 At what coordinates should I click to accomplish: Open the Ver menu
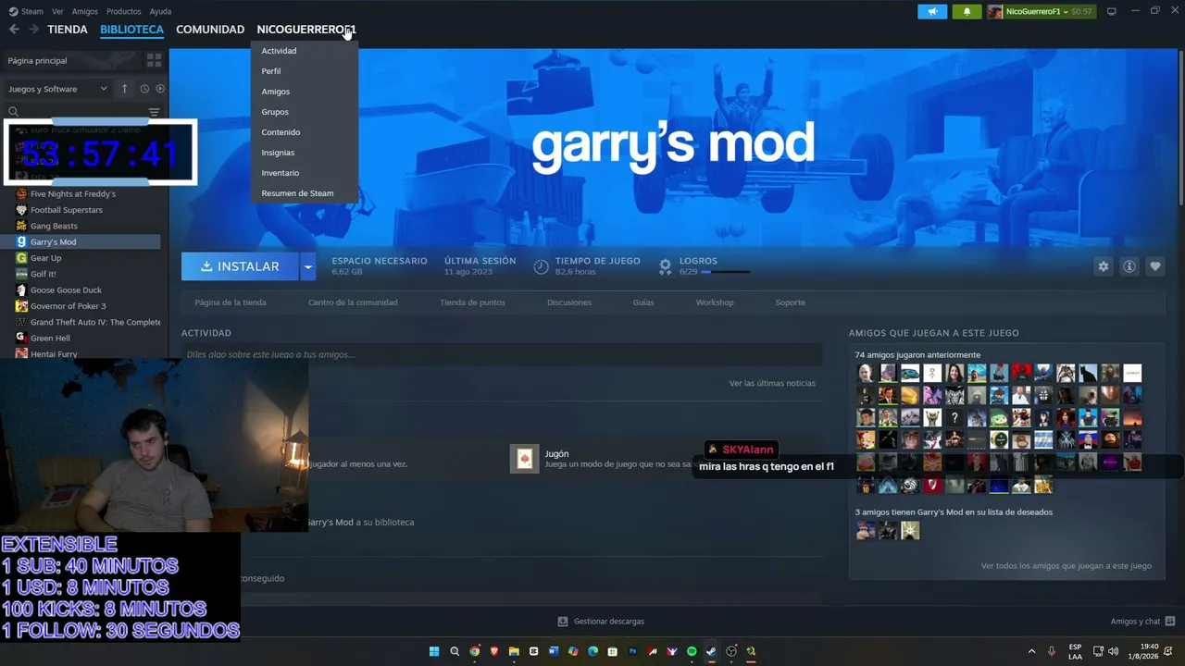click(x=58, y=11)
